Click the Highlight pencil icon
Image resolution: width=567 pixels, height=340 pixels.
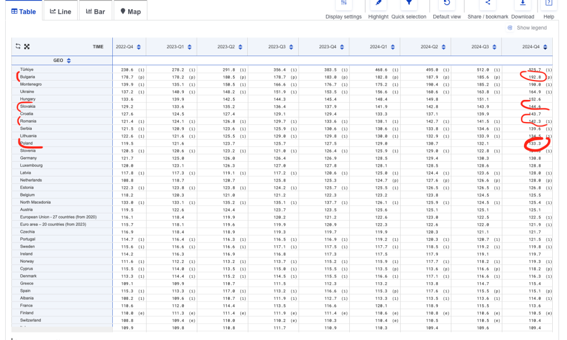(378, 4)
